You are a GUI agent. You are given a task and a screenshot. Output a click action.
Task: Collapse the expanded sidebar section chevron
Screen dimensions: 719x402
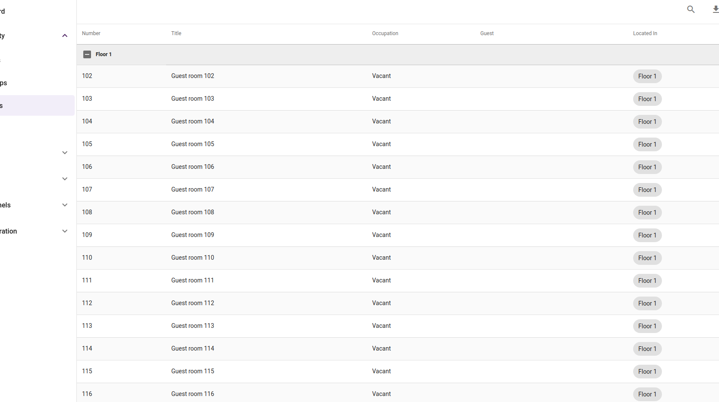point(65,36)
